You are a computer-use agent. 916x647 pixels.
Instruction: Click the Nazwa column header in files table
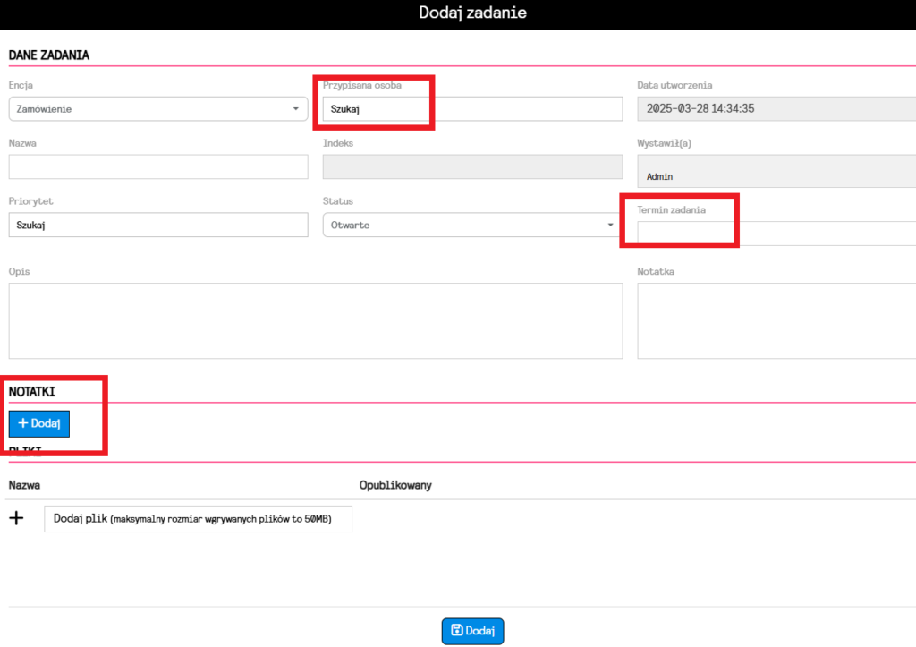click(24, 485)
